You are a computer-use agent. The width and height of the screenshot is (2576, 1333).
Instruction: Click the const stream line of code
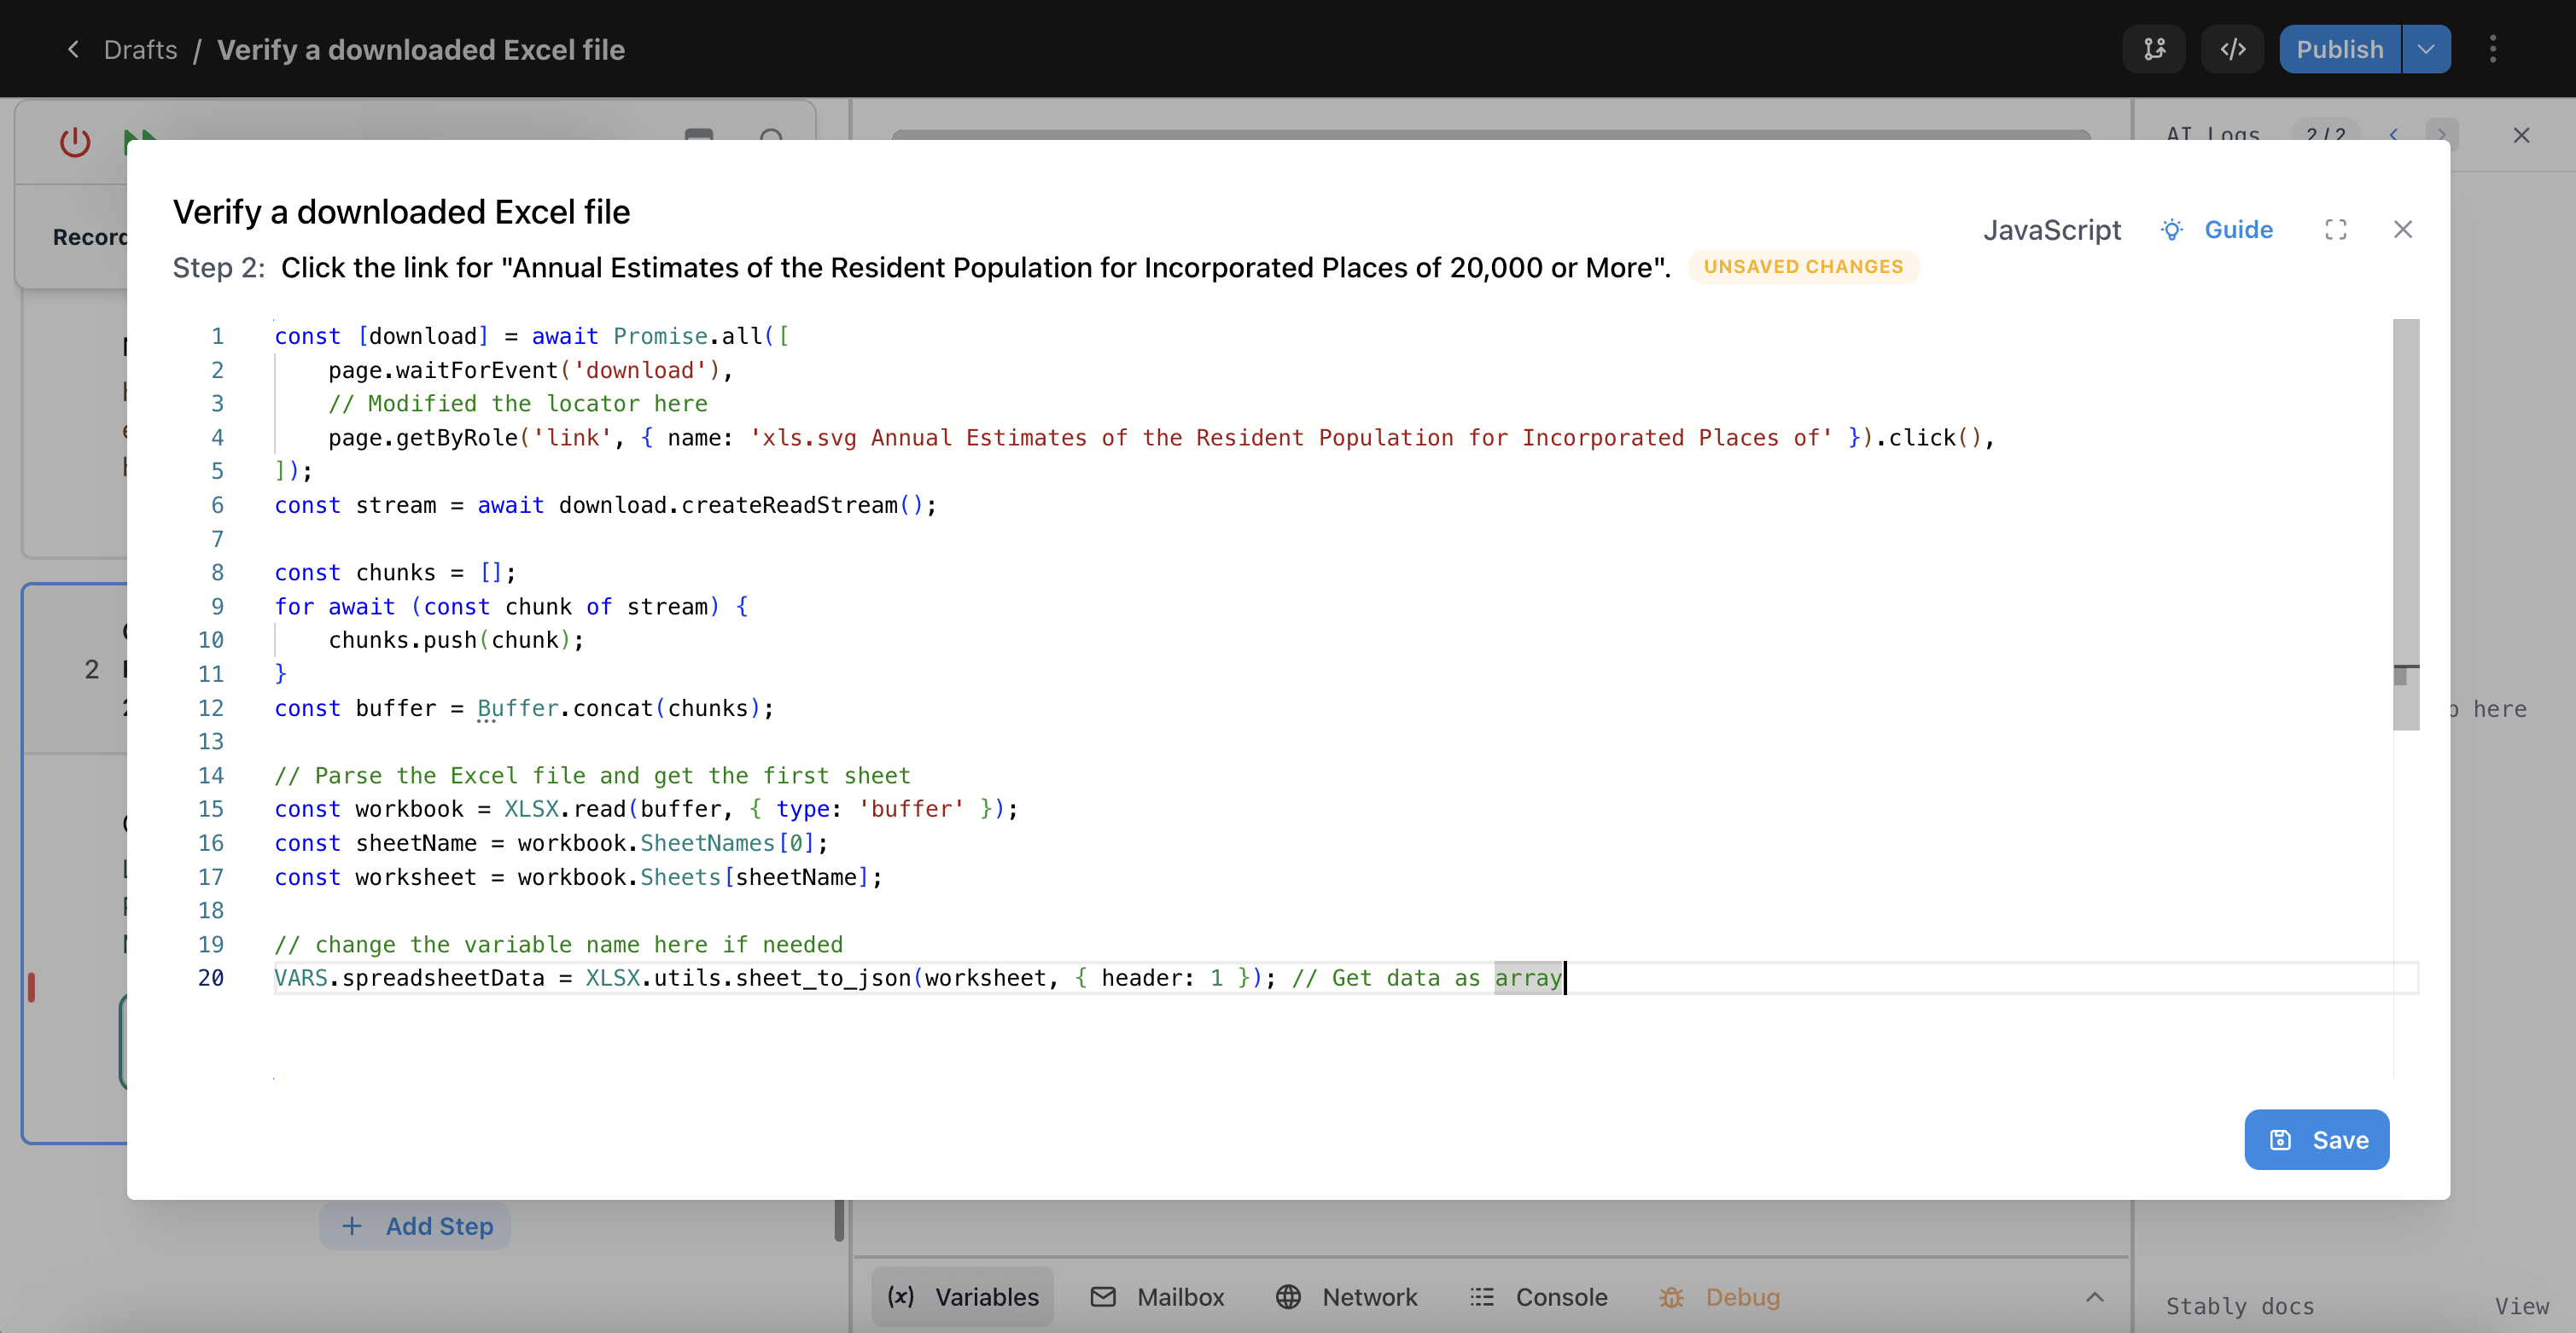pyautogui.click(x=606, y=505)
